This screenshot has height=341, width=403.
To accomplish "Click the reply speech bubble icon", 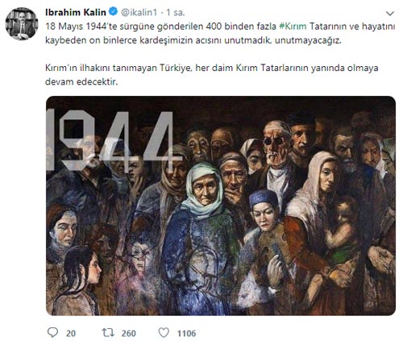I will (52, 333).
